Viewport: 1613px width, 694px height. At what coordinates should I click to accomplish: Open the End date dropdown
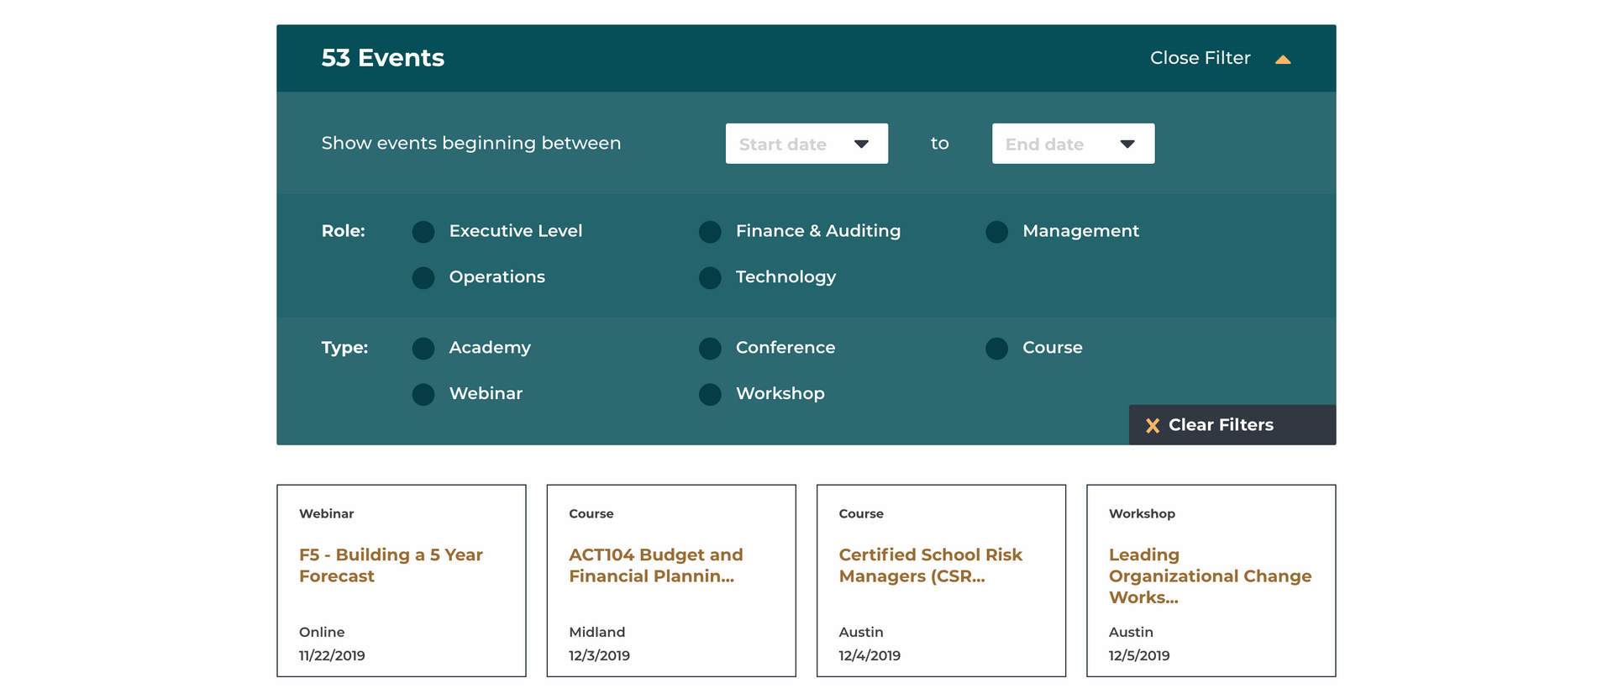(x=1073, y=144)
